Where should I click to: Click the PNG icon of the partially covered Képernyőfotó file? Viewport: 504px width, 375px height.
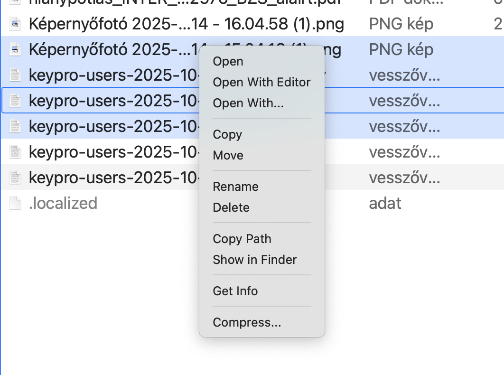tap(15, 49)
